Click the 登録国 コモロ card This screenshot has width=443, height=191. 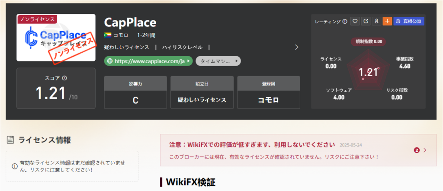pyautogui.click(x=269, y=92)
